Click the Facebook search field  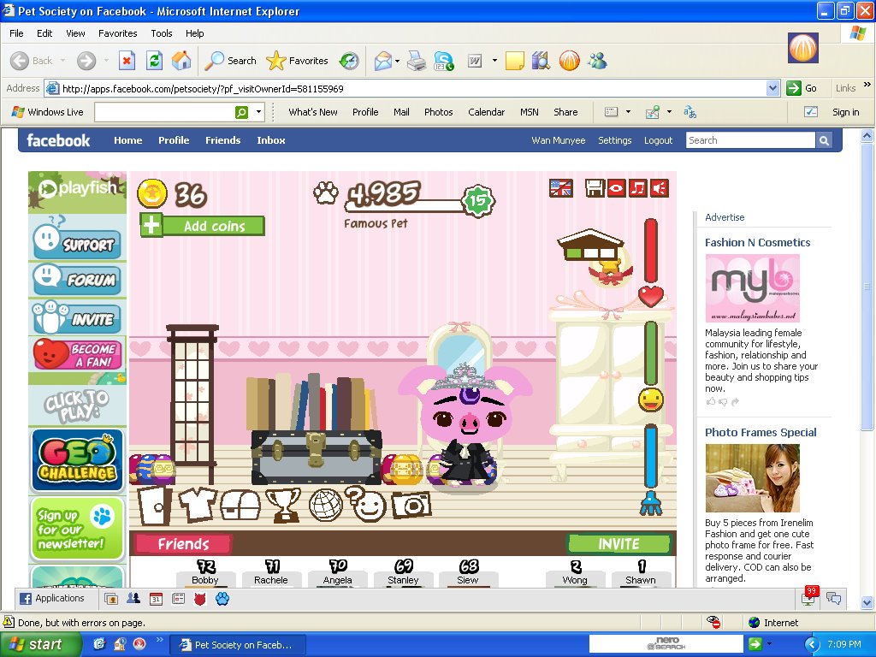pos(750,140)
